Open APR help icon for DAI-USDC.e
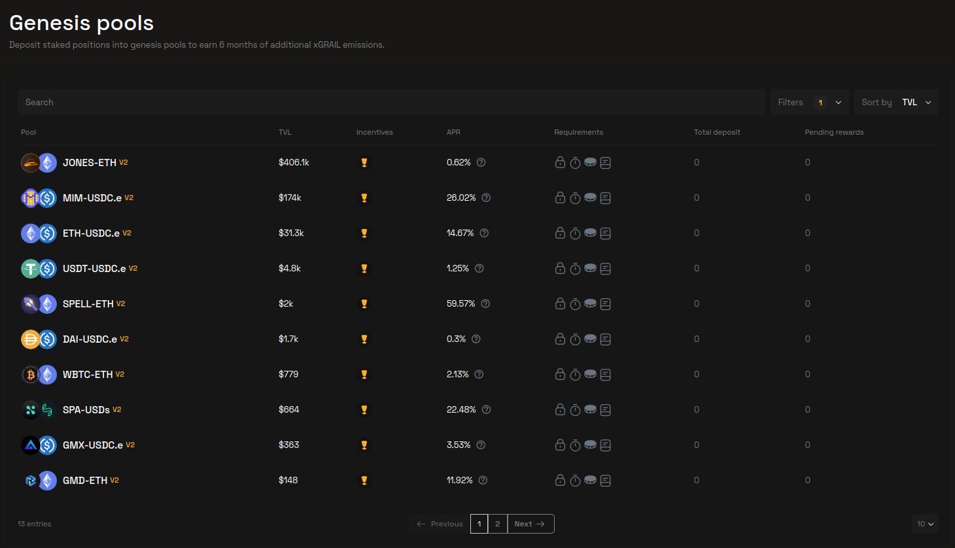The width and height of the screenshot is (955, 548). pos(476,339)
